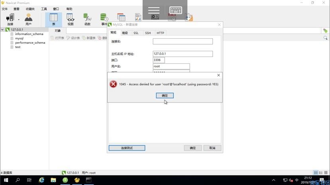This screenshot has width=330, height=185.
Task: Focus the port field showing 3306
Action: coord(159,60)
